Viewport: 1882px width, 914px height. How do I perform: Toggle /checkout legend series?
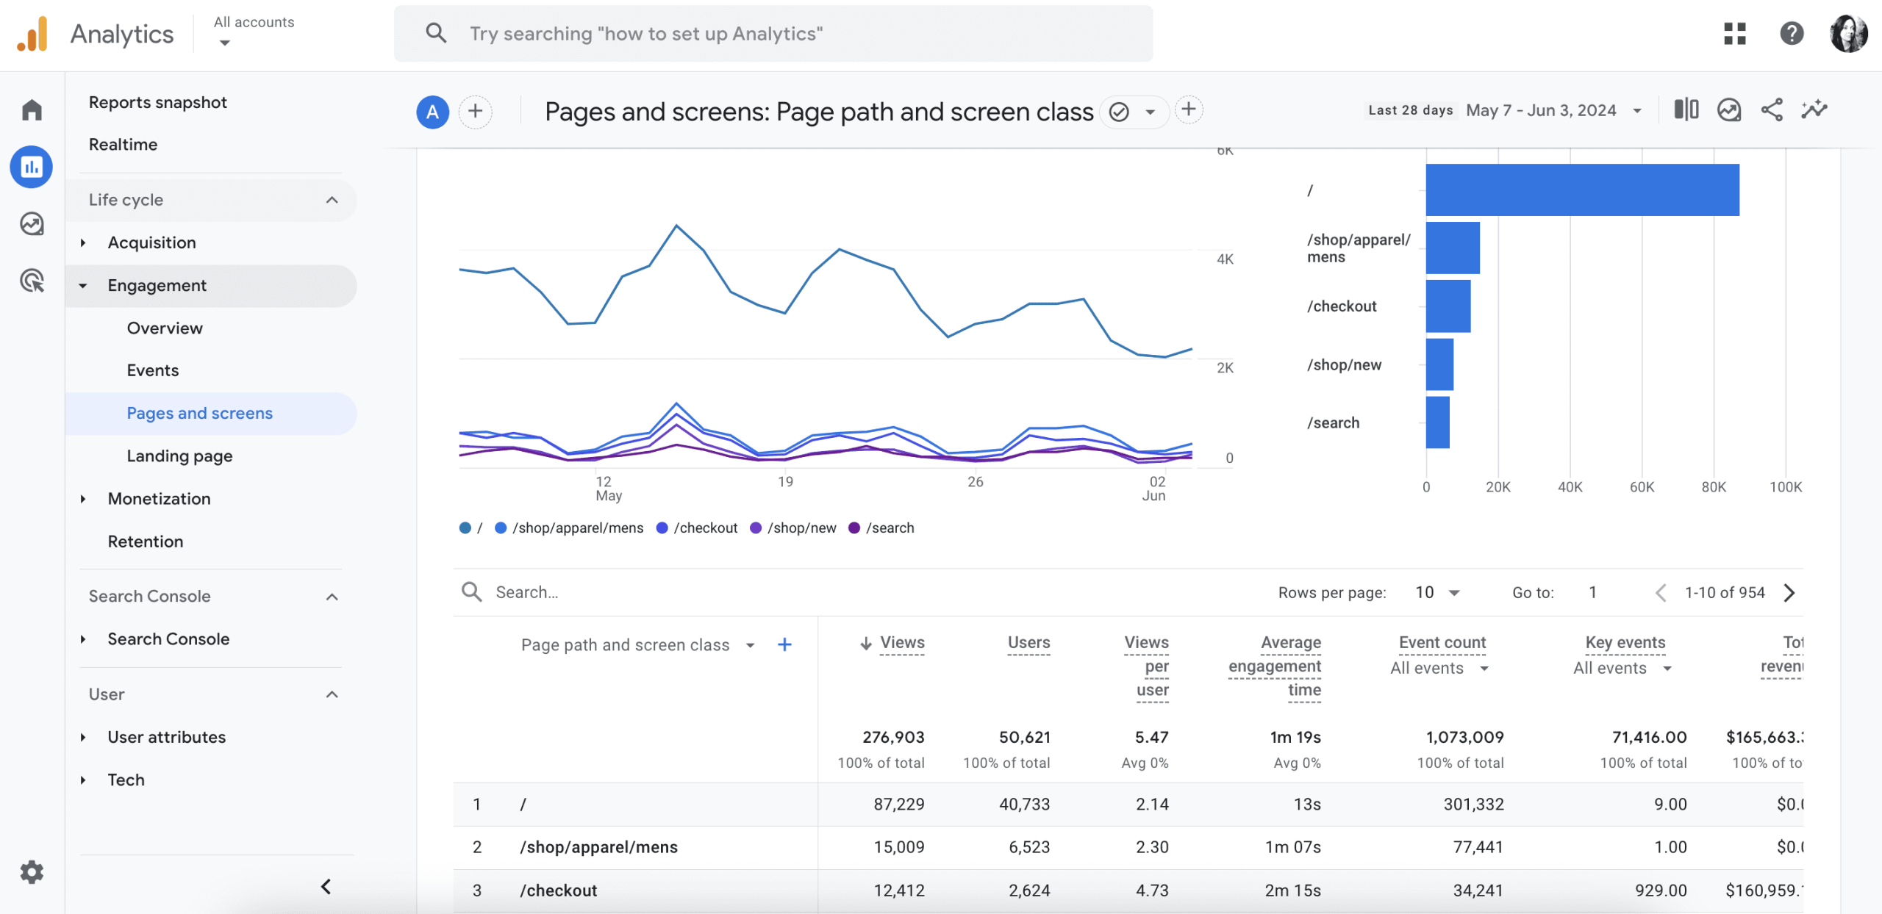tap(697, 528)
